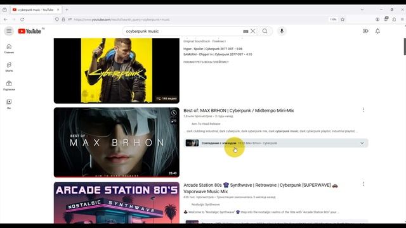Open more options for Max Brhon video

coord(363,110)
